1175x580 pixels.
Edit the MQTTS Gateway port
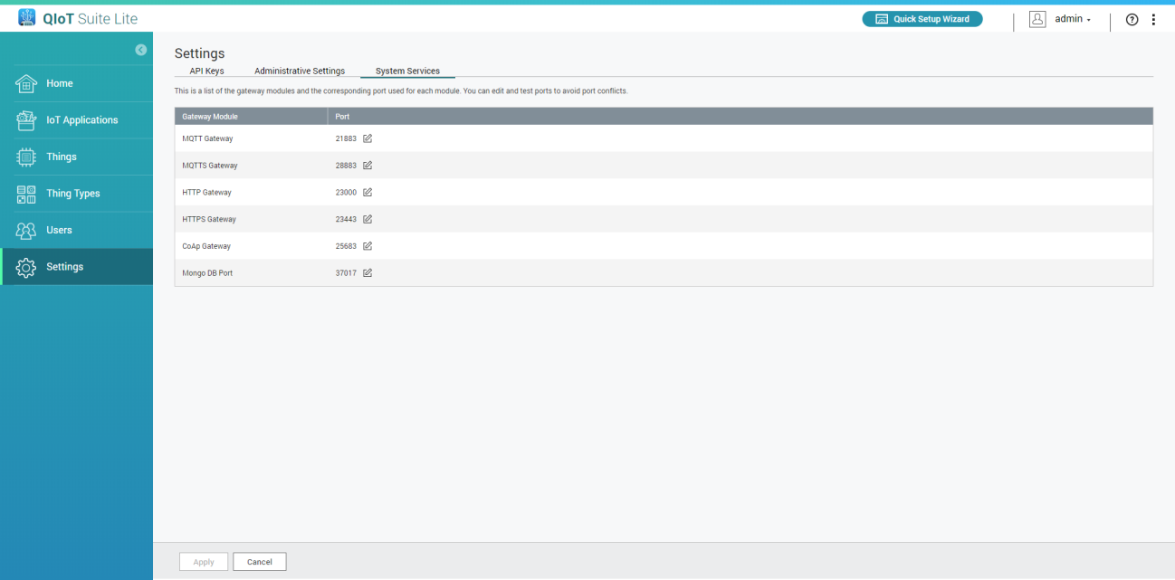pos(368,166)
